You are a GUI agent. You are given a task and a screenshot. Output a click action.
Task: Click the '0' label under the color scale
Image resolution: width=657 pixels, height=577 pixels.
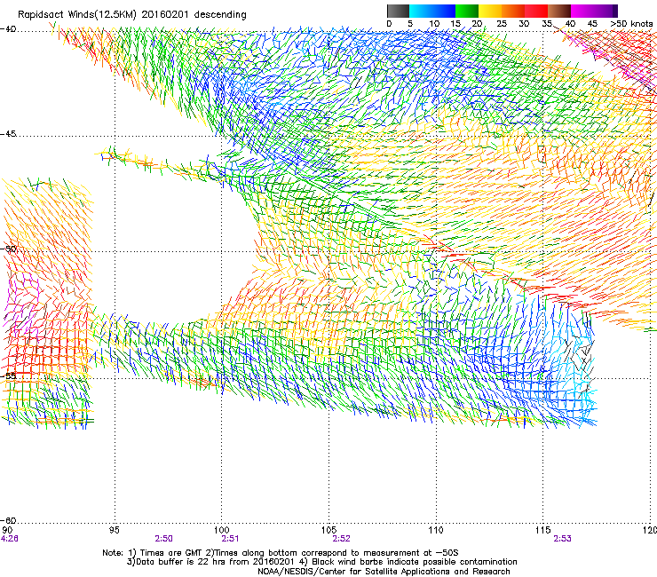point(389,24)
